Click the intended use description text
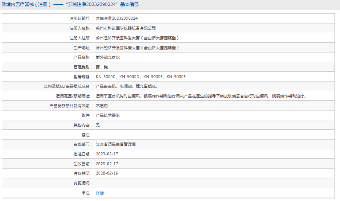 (x=202, y=96)
